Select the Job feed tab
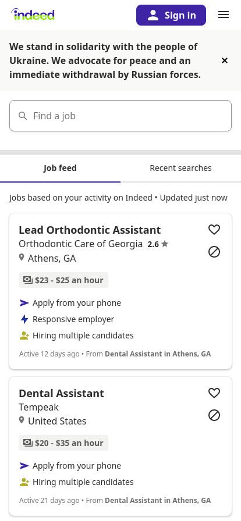The height and width of the screenshot is (521, 241). pyautogui.click(x=61, y=168)
